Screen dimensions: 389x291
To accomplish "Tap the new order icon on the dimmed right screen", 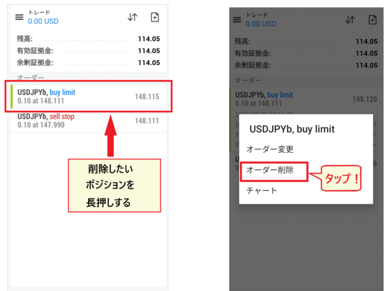I will (373, 20).
